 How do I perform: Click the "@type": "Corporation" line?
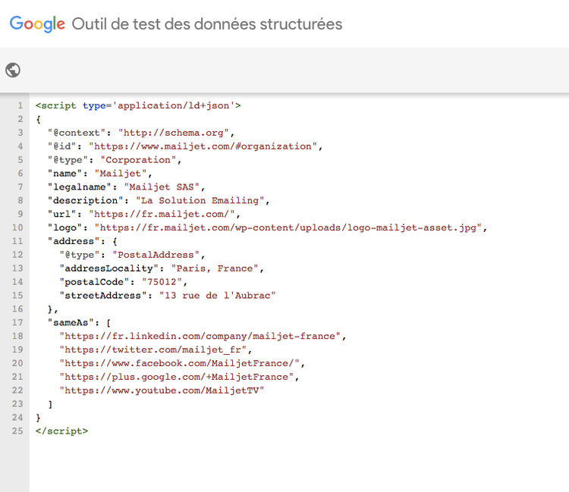pyautogui.click(x=115, y=160)
